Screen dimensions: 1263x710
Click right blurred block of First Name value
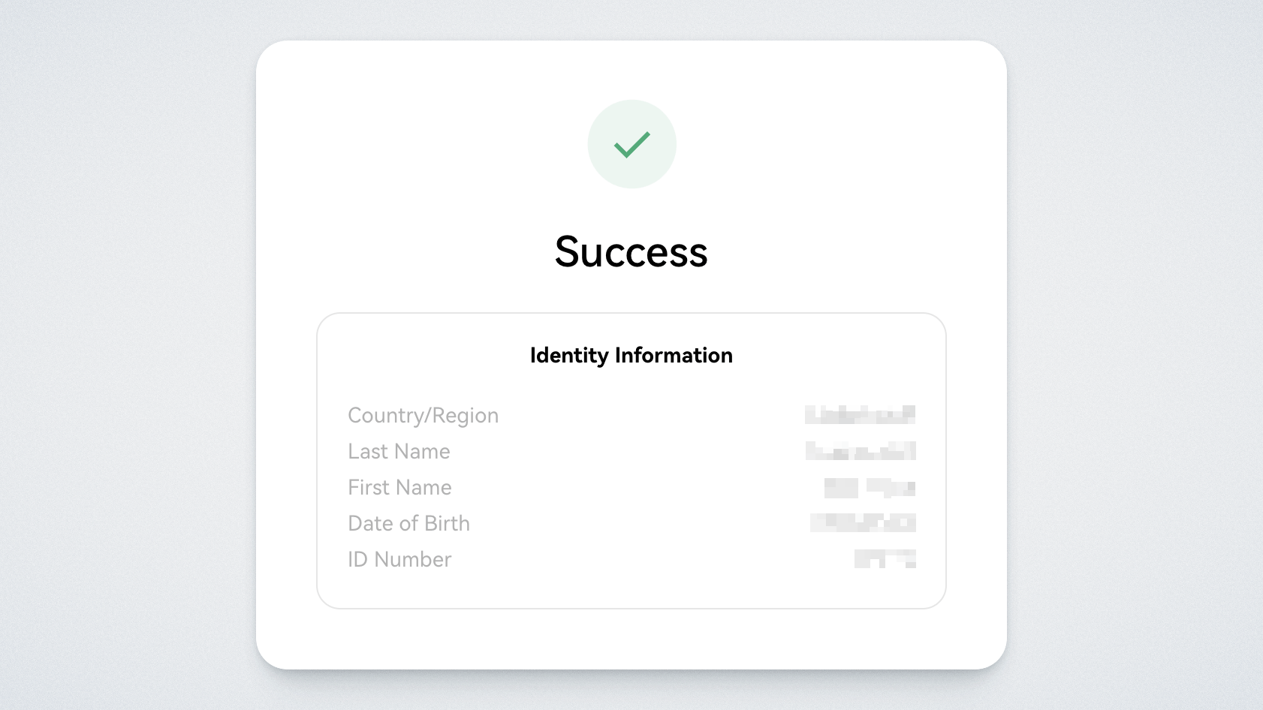coord(891,488)
